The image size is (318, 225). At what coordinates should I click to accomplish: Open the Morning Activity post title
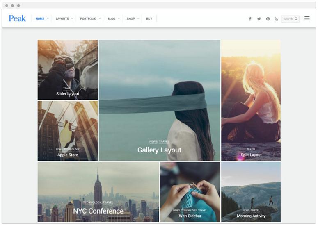pos(251,216)
